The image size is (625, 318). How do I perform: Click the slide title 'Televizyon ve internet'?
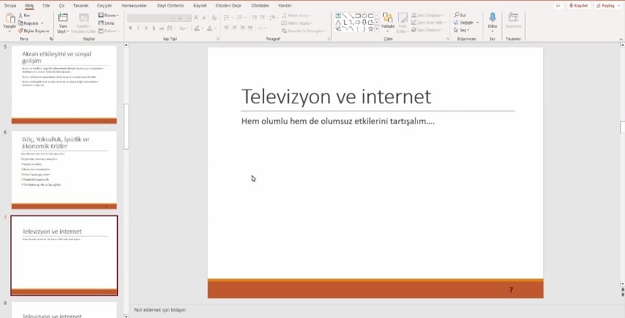[336, 96]
